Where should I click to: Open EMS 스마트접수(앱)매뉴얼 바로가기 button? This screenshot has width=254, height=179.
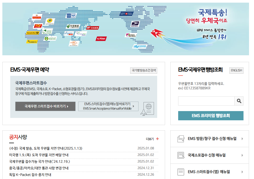pos(108,106)
